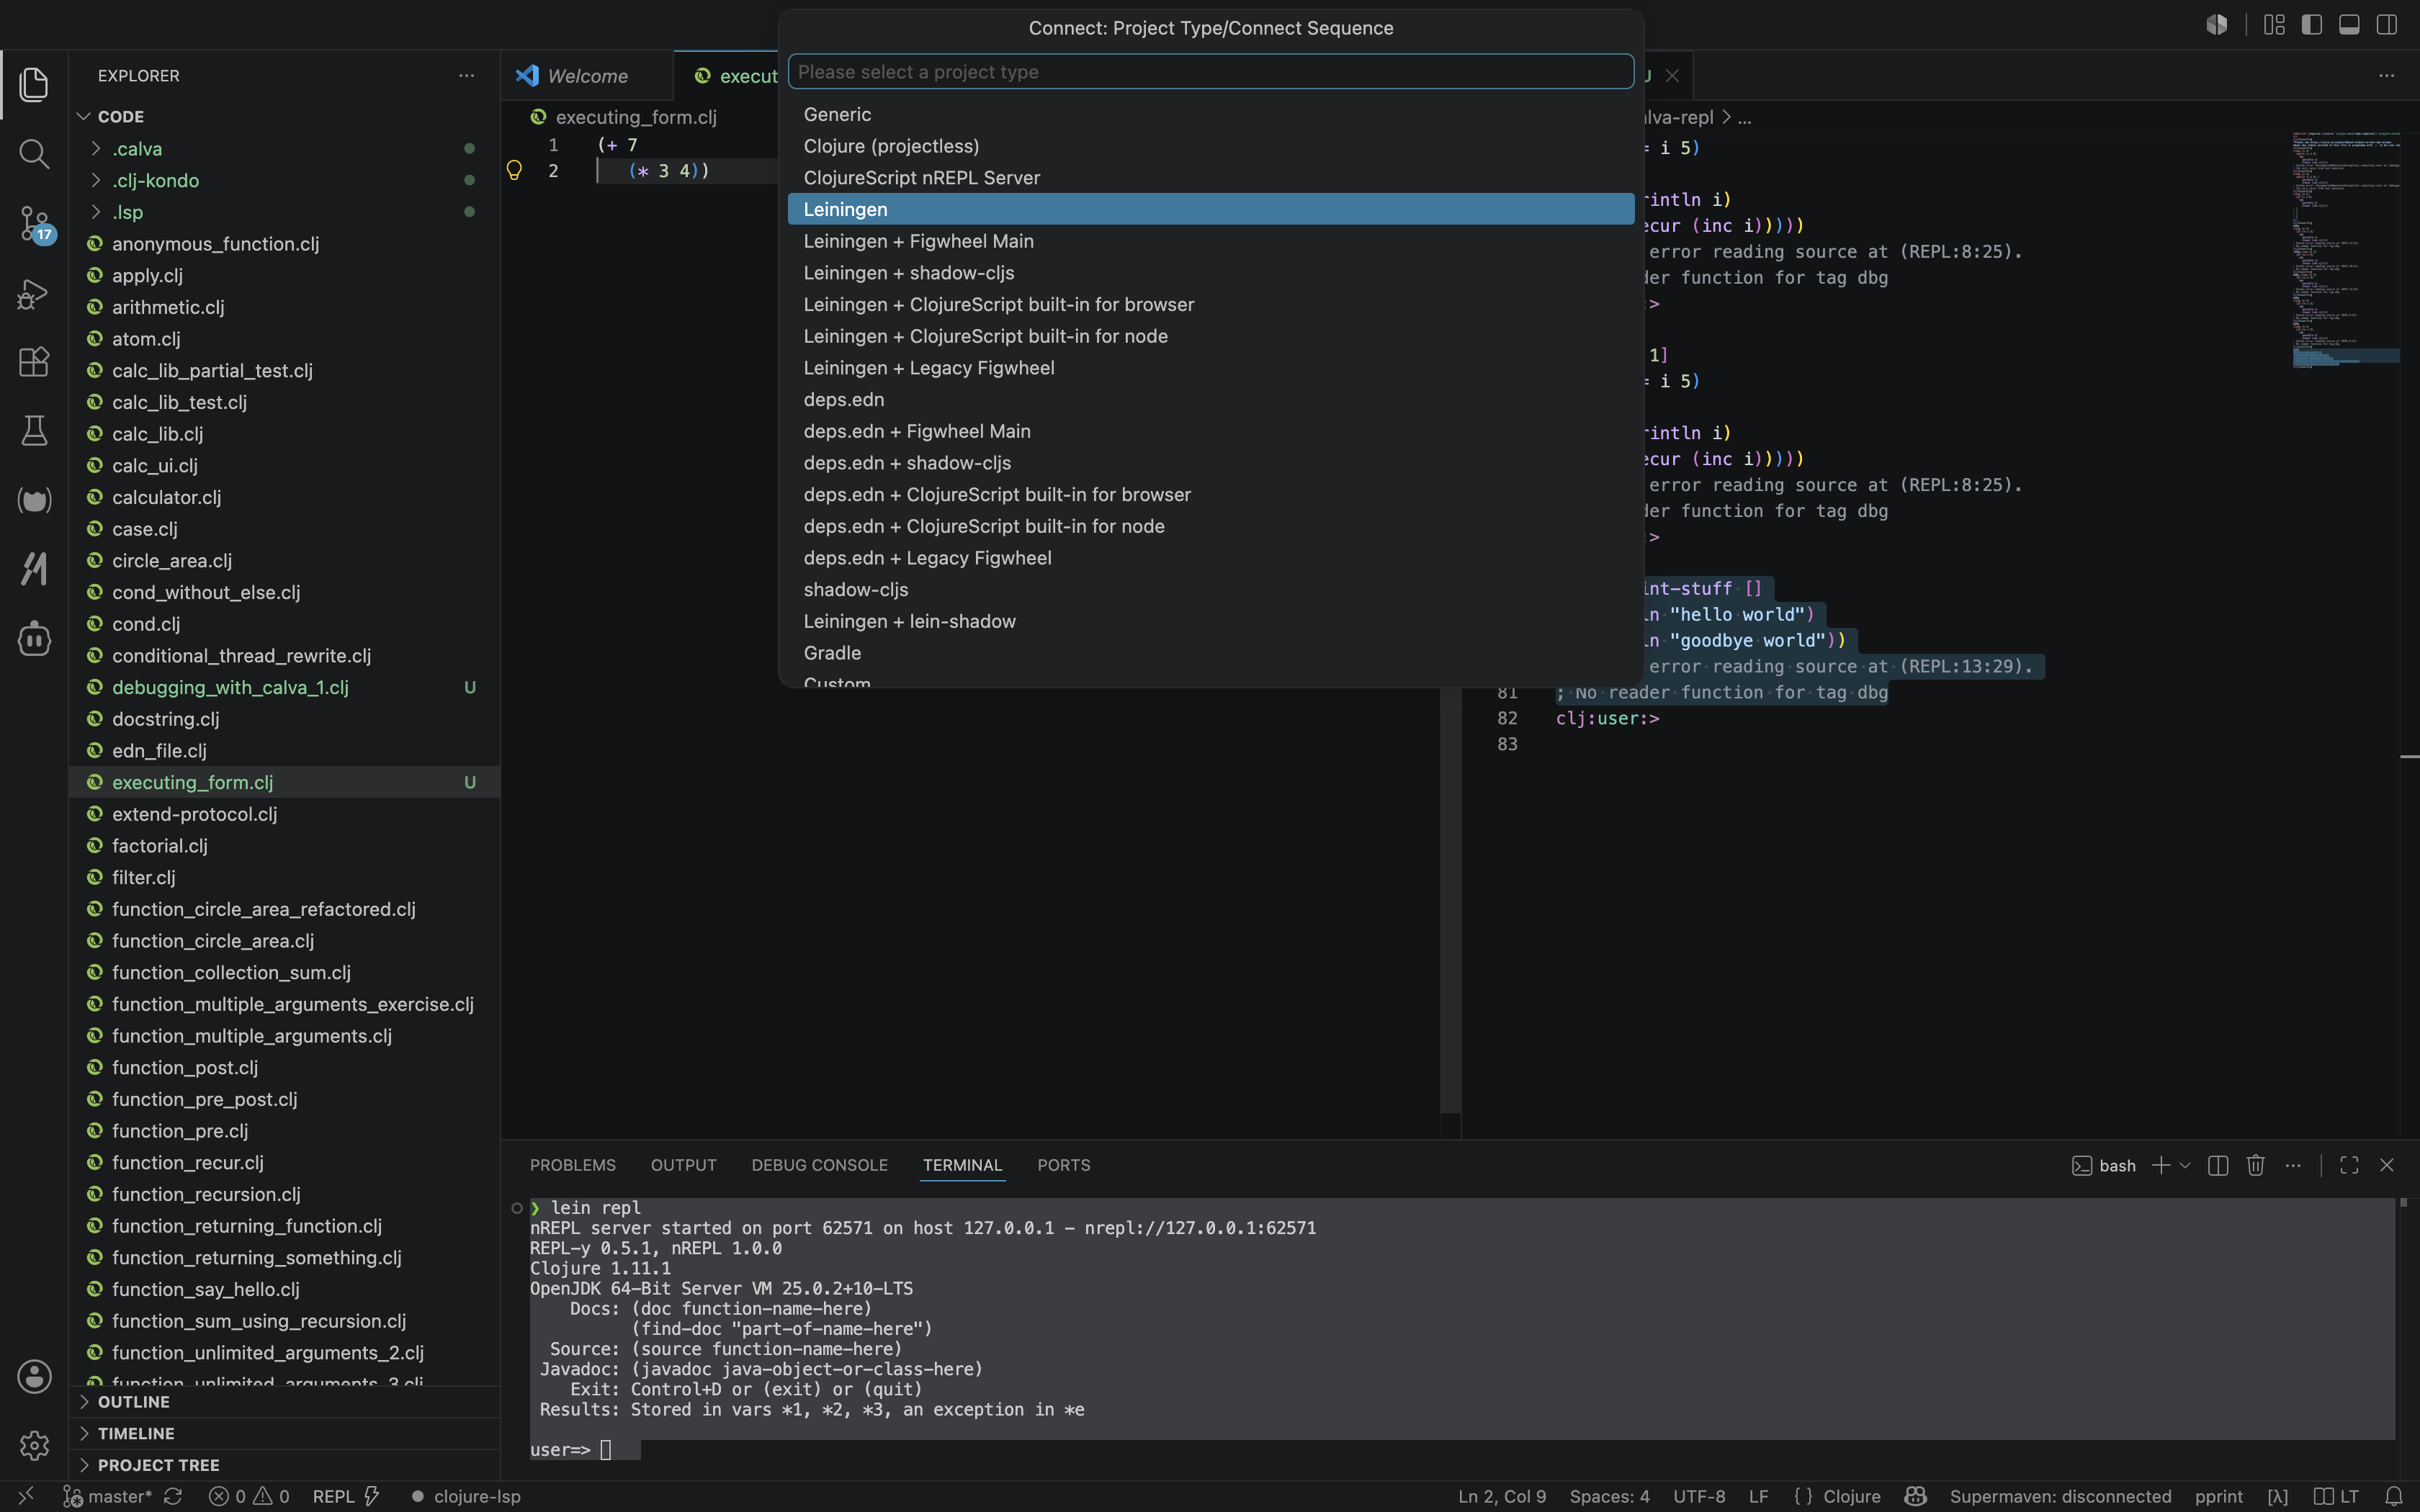This screenshot has width=2420, height=1512.
Task: Expand the .clj-kondo folder
Action: coord(284,180)
